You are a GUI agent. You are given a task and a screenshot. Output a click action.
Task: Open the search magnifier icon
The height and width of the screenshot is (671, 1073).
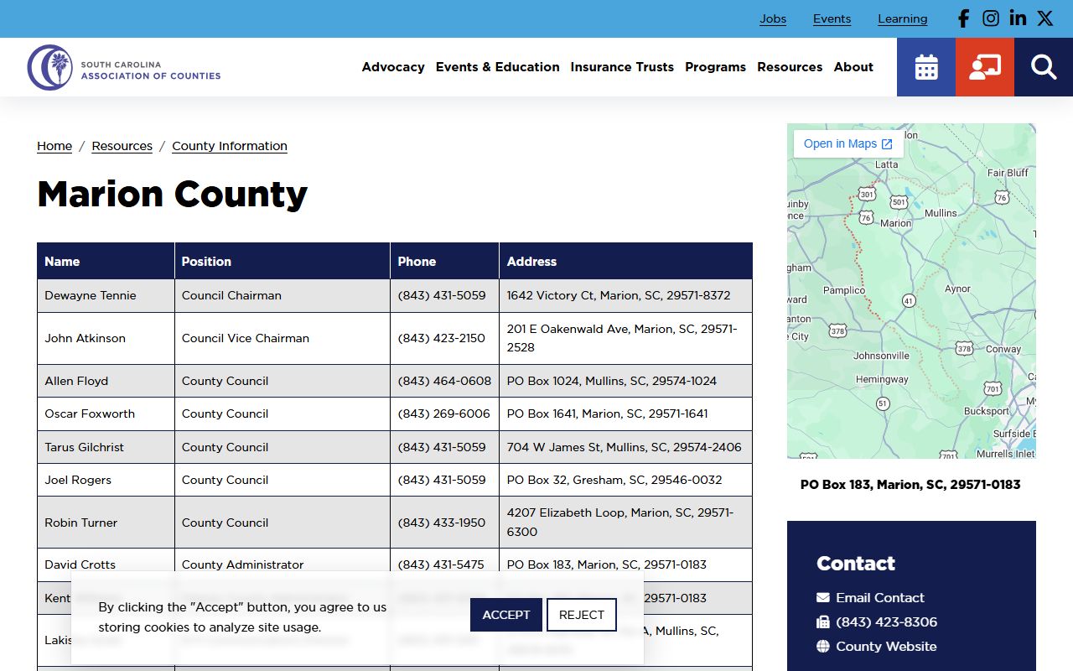(1044, 67)
